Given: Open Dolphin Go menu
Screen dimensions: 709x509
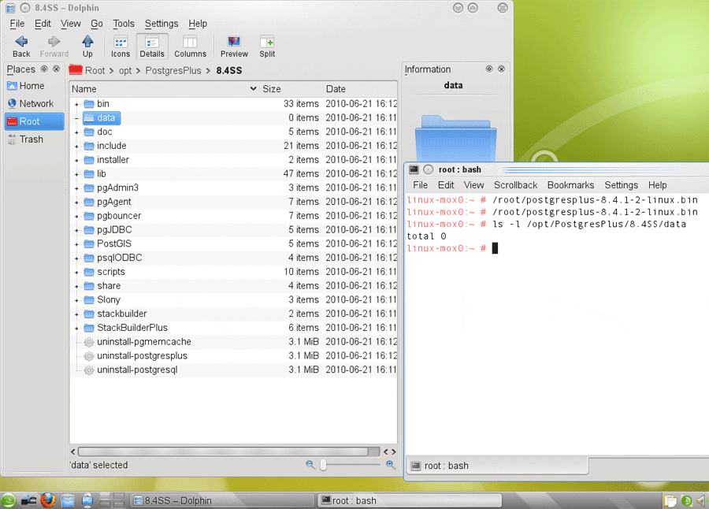Looking at the screenshot, I should (x=97, y=24).
